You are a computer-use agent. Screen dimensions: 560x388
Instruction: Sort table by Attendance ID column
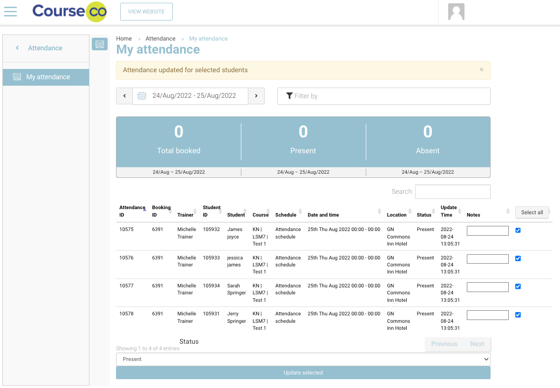(132, 211)
